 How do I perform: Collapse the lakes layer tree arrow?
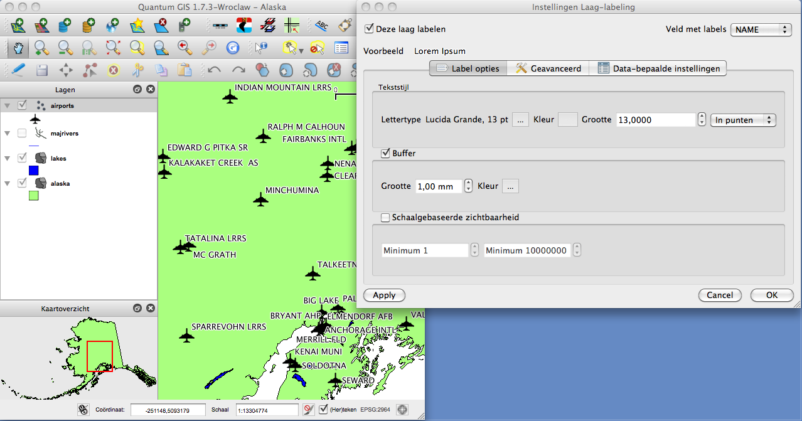pyautogui.click(x=8, y=158)
